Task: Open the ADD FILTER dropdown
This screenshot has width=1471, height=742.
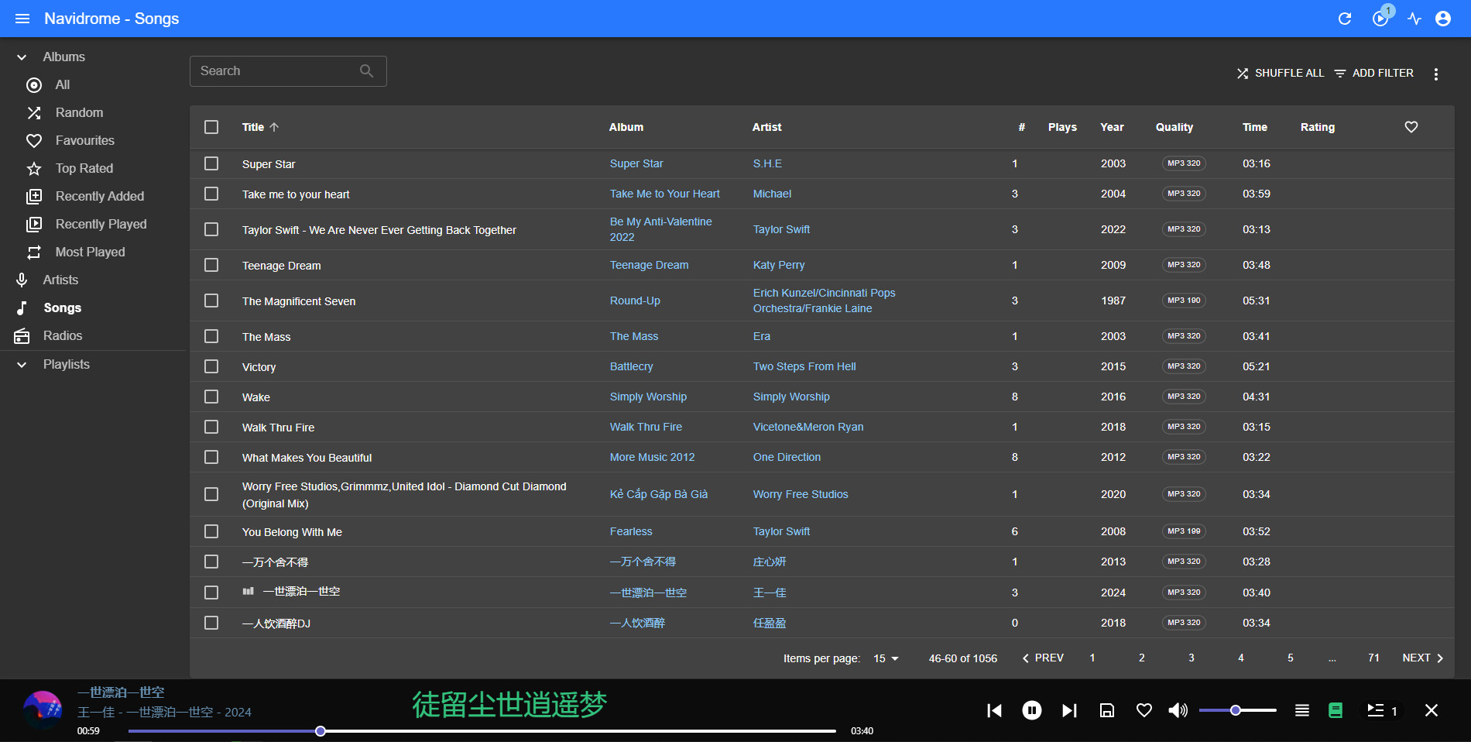Action: 1374,73
